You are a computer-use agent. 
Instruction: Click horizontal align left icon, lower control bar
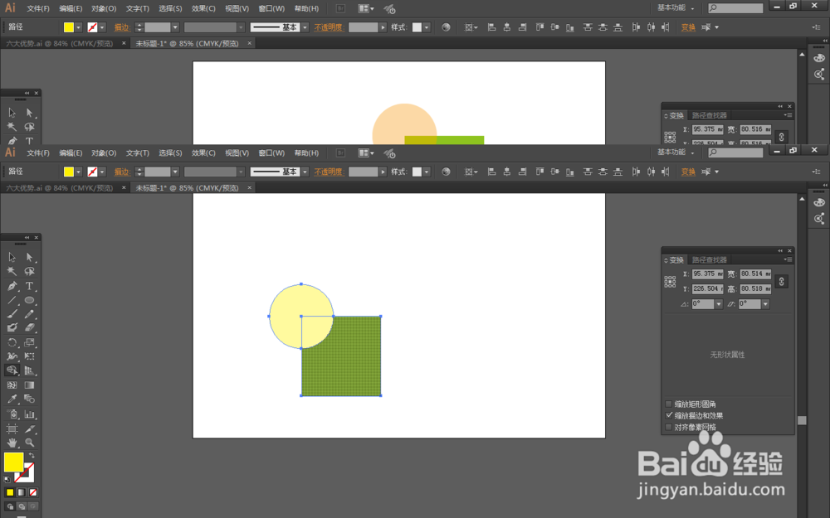[x=491, y=172]
